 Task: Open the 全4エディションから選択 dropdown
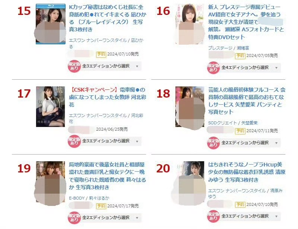250,68
